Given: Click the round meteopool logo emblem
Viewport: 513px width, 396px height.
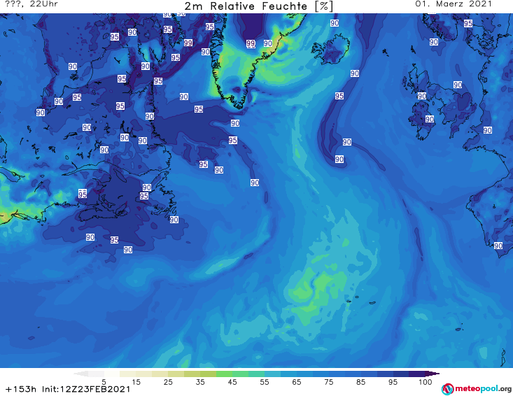Looking at the screenshot, I should (x=447, y=389).
